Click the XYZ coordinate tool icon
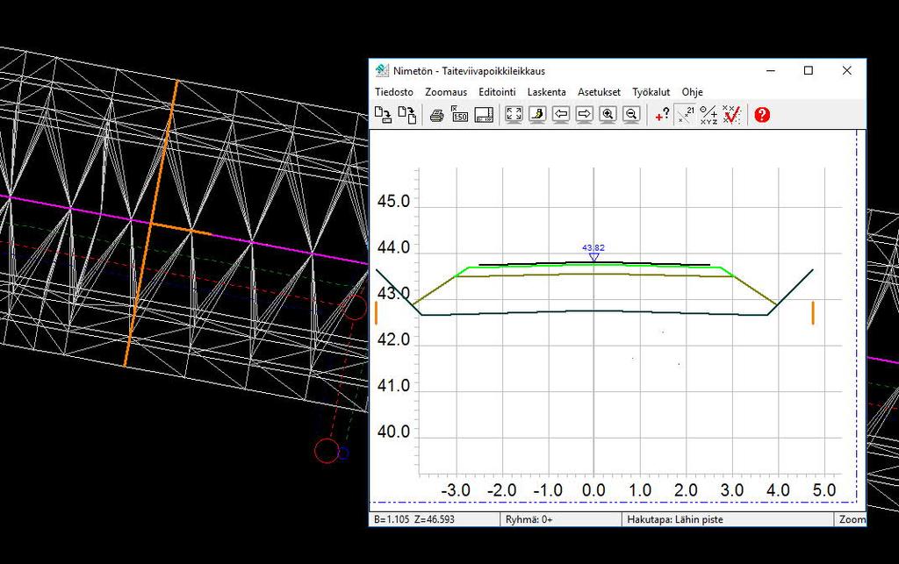Screen dimensions: 899x564 point(708,115)
